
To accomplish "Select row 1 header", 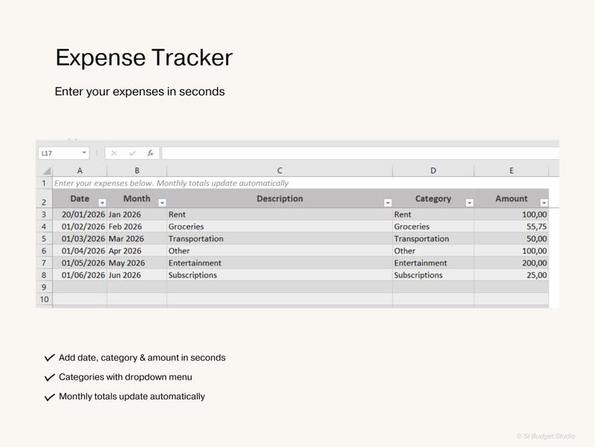I will pyautogui.click(x=44, y=183).
